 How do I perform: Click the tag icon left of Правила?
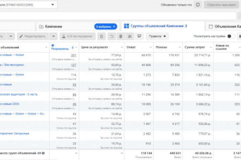(139, 36)
